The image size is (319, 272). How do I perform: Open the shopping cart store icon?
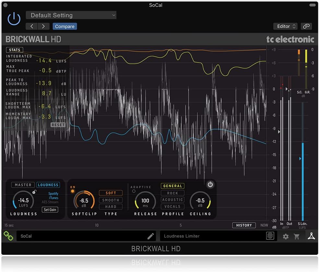click(x=297, y=236)
